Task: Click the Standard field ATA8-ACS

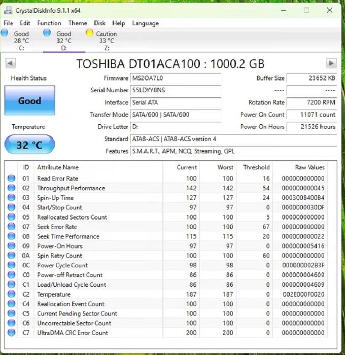Action: [x=233, y=139]
